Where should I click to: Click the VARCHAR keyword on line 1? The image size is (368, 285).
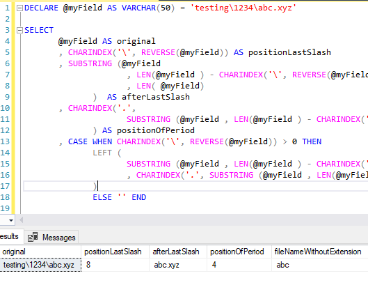pyautogui.click(x=138, y=8)
